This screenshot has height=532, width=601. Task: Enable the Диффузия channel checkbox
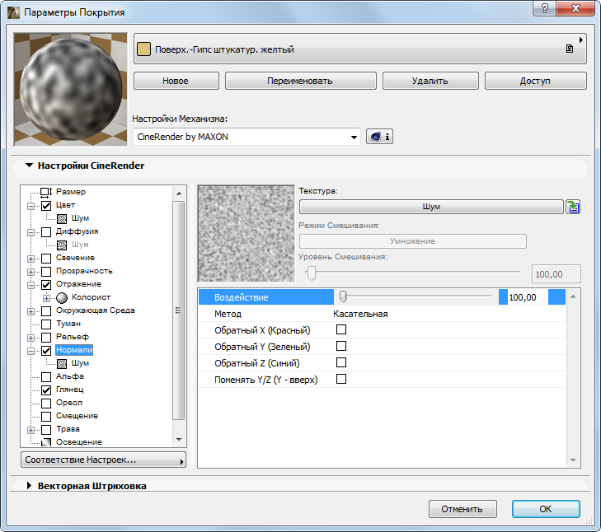46,232
